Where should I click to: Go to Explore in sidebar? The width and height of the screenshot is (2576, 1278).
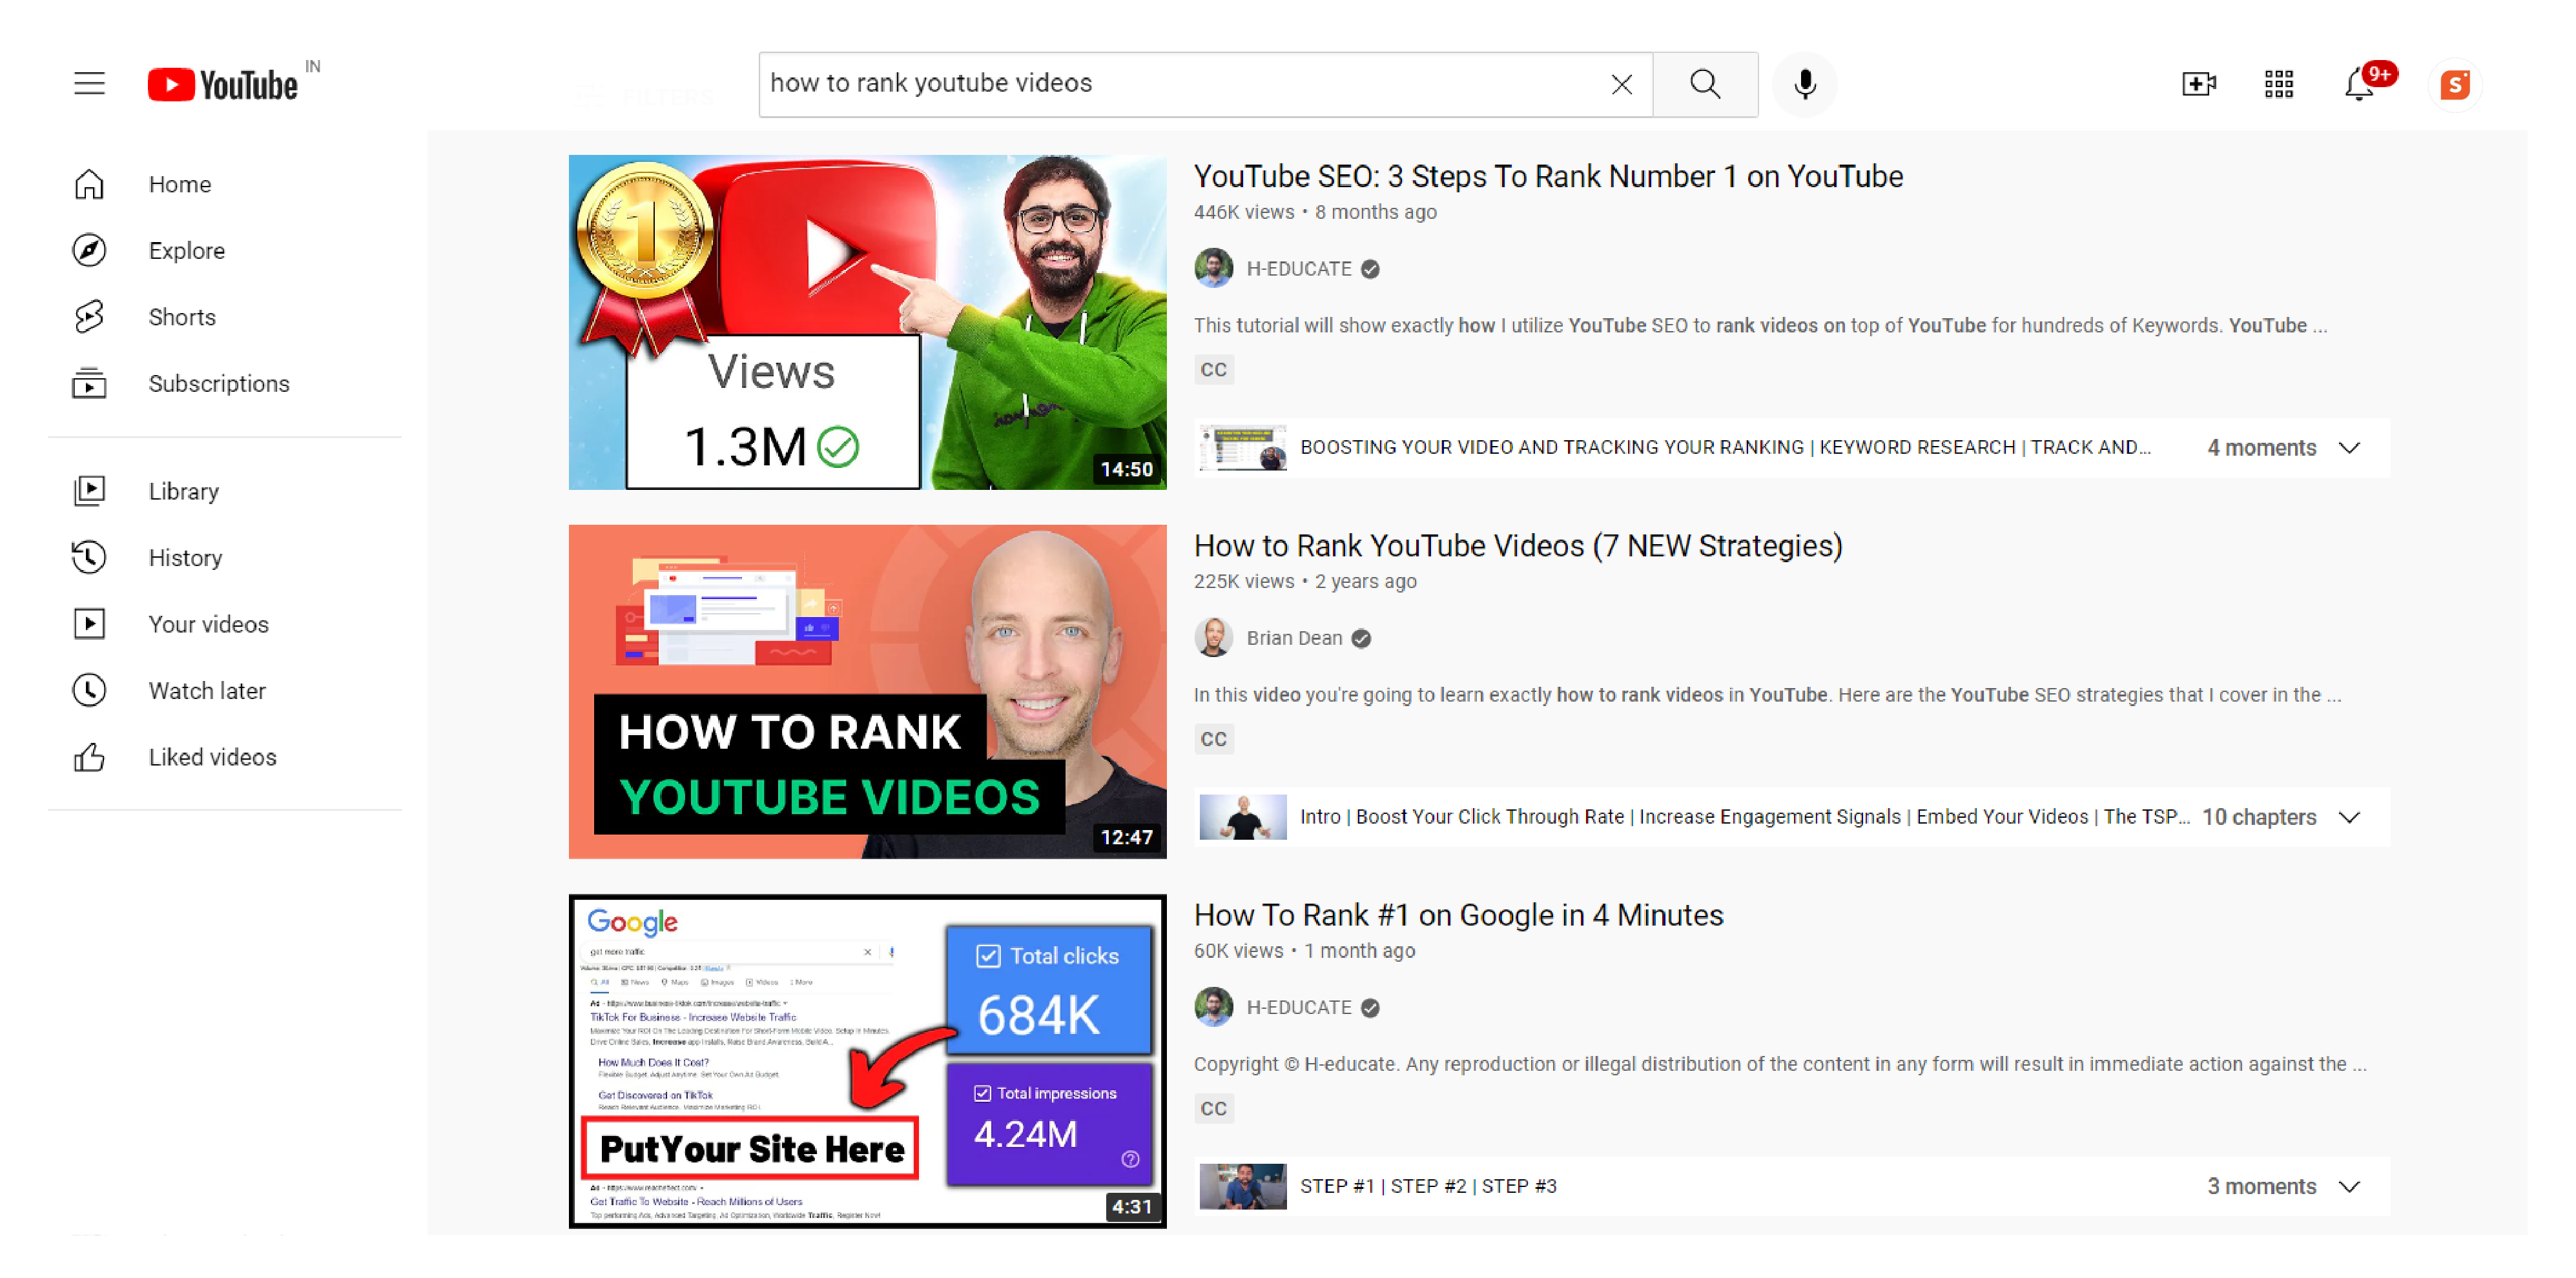tap(187, 251)
